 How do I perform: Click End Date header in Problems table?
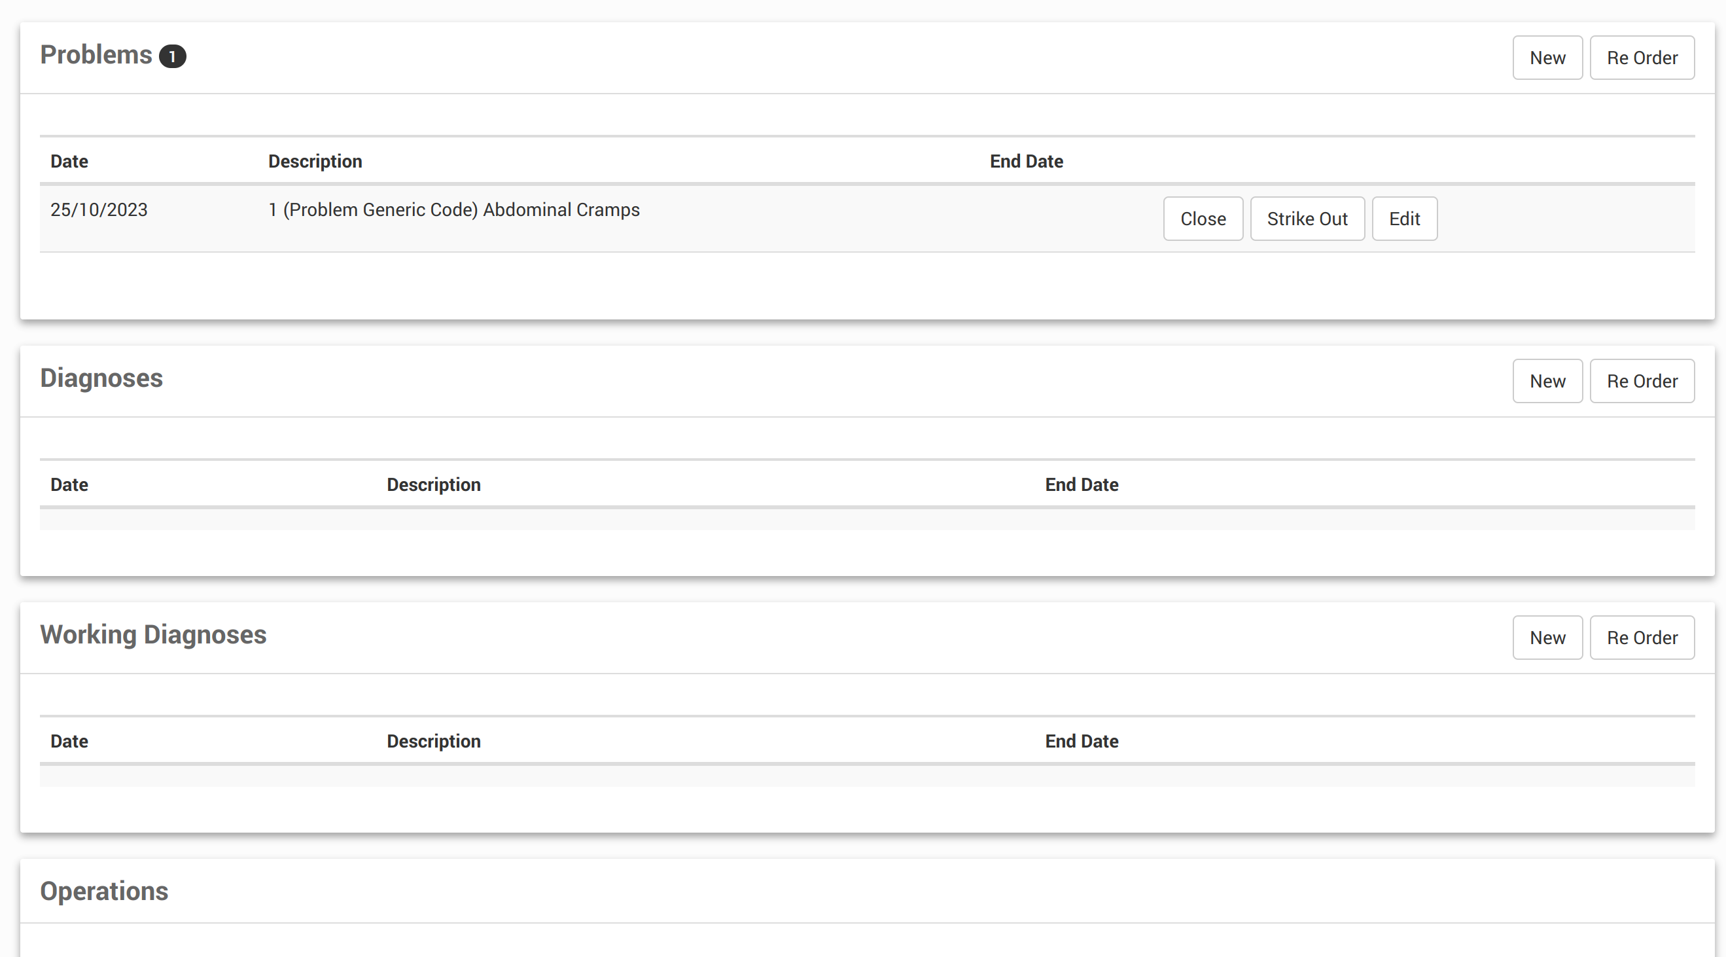[1026, 161]
